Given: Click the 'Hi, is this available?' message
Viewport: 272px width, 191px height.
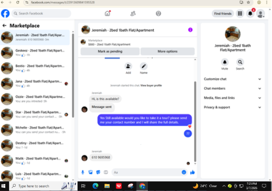Looking at the screenshot, I should 105,99.
